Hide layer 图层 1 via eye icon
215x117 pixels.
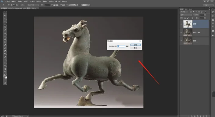pyautogui.click(x=181, y=24)
